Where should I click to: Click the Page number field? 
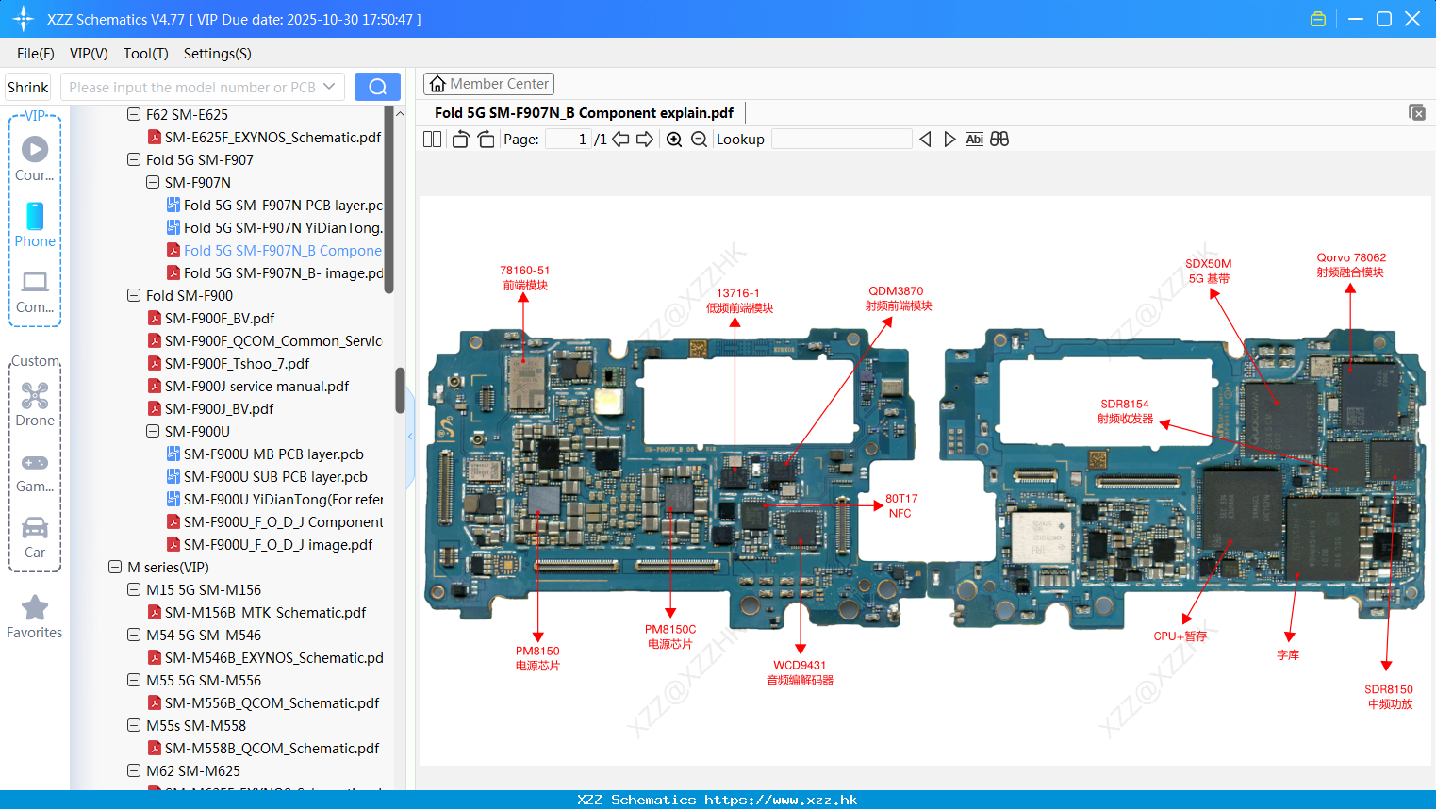pos(569,139)
